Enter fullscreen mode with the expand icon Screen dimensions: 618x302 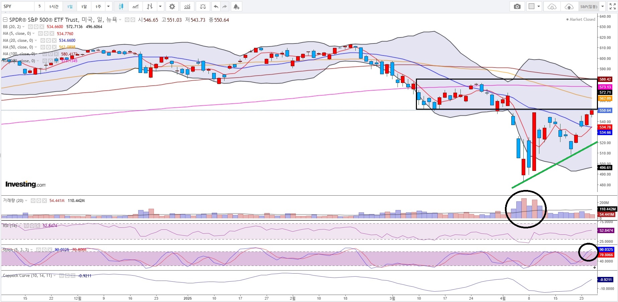(x=612, y=6)
